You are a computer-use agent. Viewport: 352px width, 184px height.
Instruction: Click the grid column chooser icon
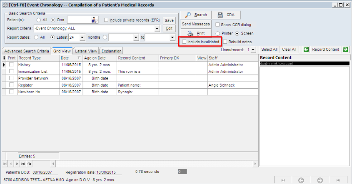[x=4, y=58]
